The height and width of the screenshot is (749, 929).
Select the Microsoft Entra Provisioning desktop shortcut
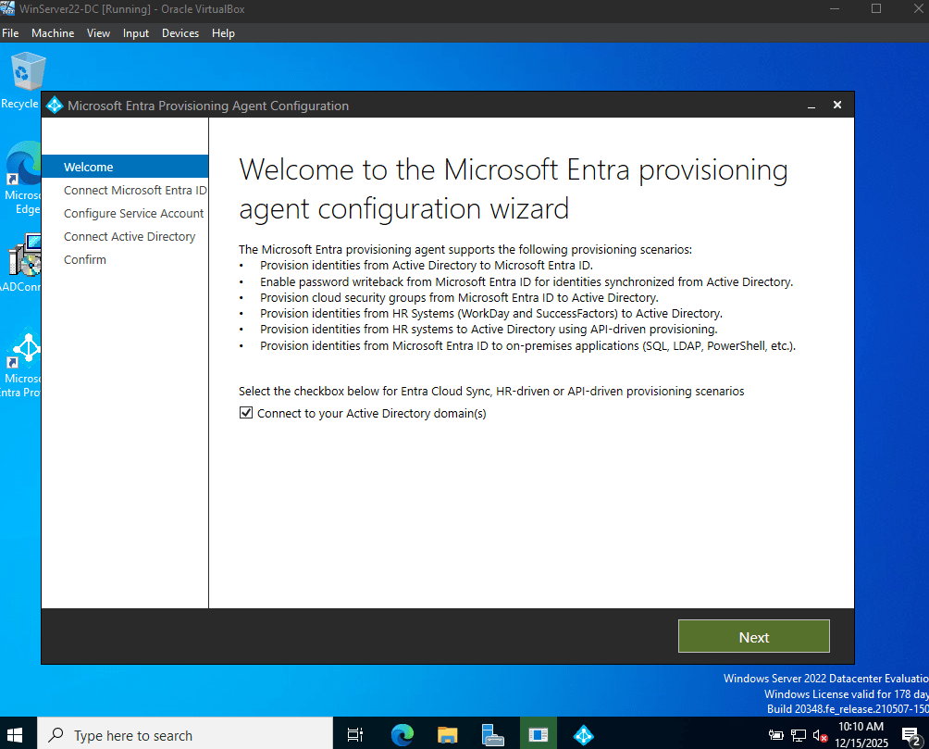[22, 362]
